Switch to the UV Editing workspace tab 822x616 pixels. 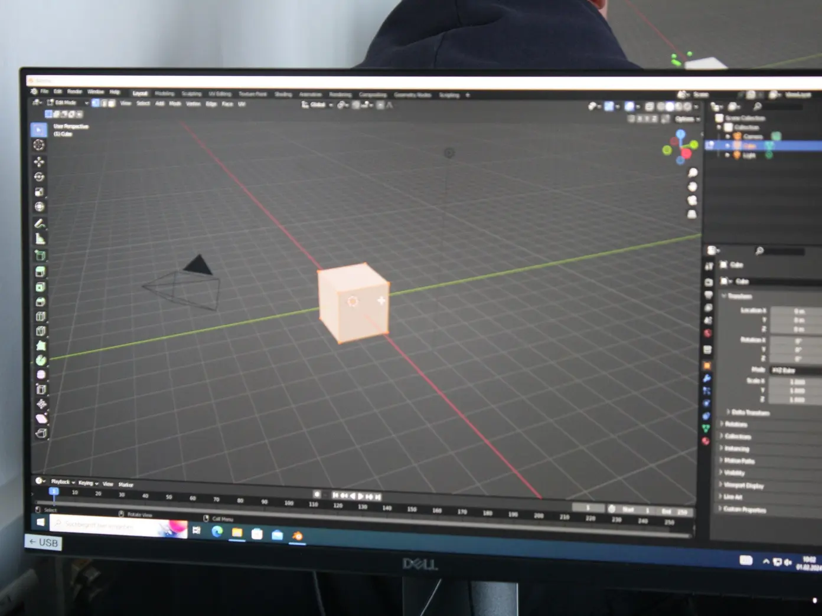pos(220,93)
